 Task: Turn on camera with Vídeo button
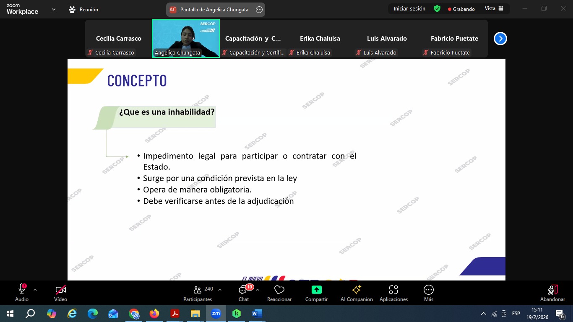click(x=60, y=290)
